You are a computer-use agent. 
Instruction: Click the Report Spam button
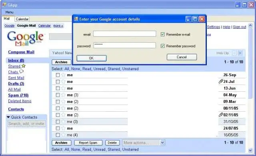[88, 143]
